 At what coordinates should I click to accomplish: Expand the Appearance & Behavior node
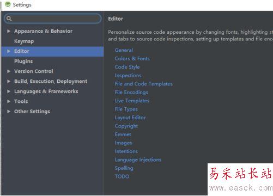click(9, 31)
